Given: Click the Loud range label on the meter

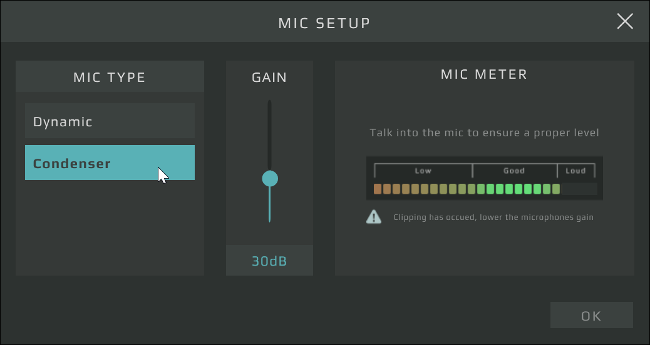Looking at the screenshot, I should click(x=575, y=171).
